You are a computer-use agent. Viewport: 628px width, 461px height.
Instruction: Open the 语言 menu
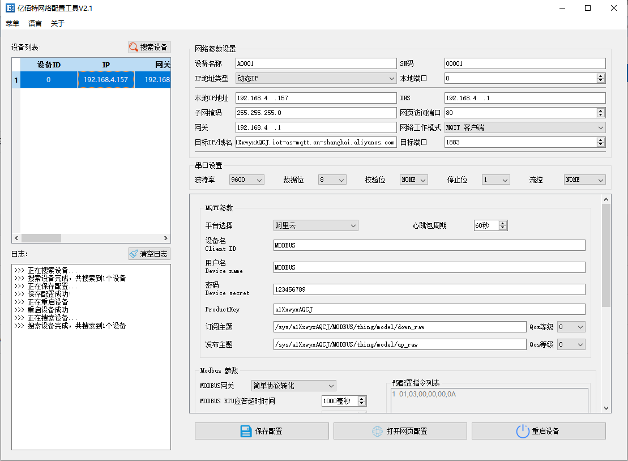tap(34, 23)
